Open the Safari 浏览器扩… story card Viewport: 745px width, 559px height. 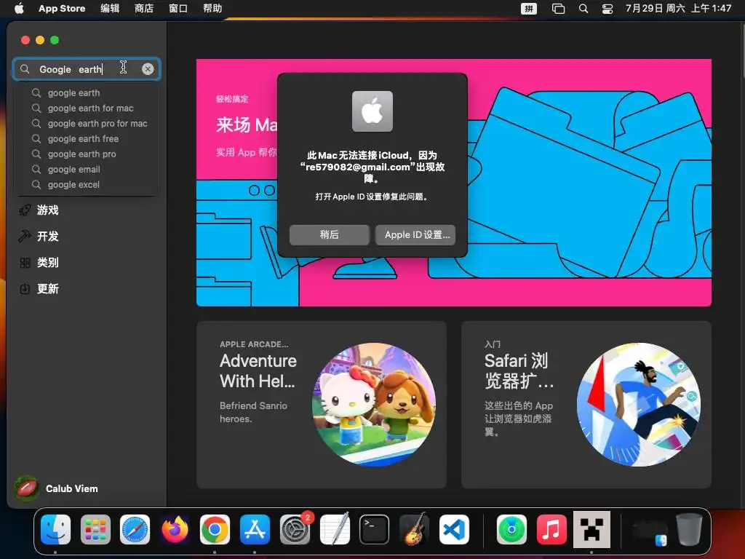tap(586, 405)
